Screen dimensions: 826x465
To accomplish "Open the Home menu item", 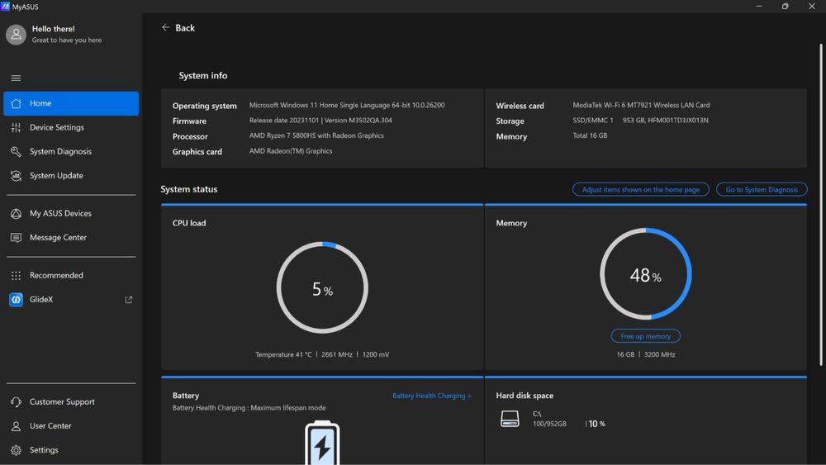I will pyautogui.click(x=71, y=103).
